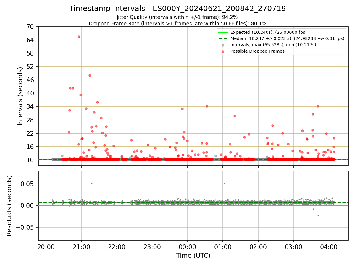This screenshot has height=266, width=355.
Task: Click the x-axis tick label '04:00'
Action: (329, 247)
